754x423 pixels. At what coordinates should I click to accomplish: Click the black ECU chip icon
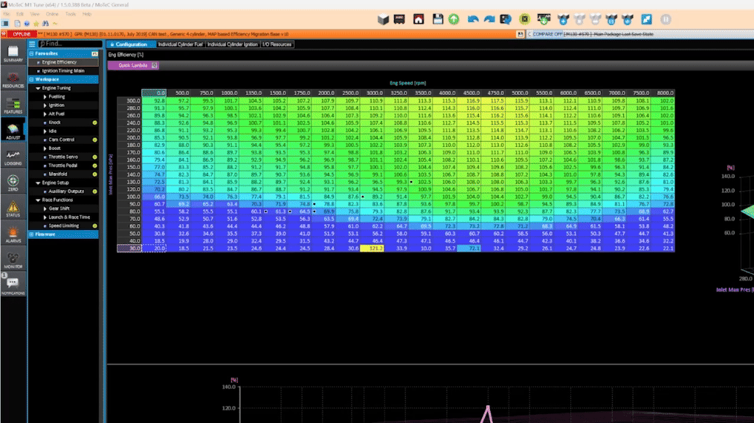tap(399, 19)
